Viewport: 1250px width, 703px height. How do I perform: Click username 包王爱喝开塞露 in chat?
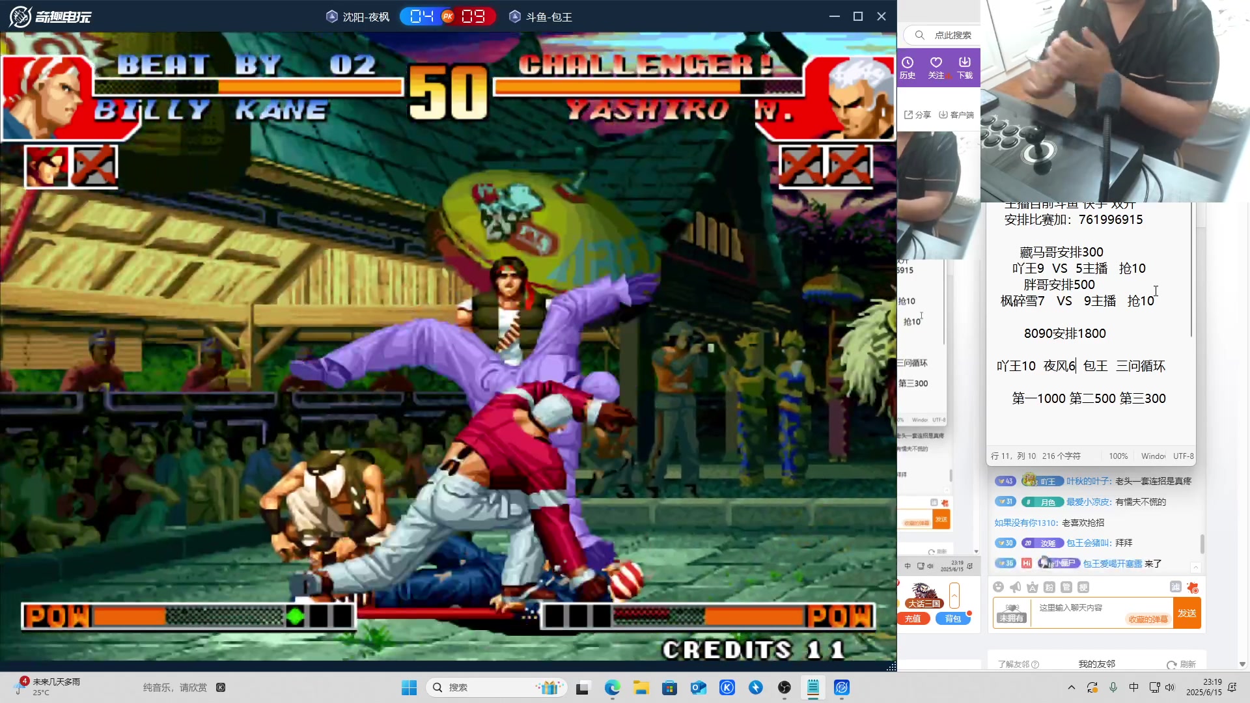tap(1112, 564)
